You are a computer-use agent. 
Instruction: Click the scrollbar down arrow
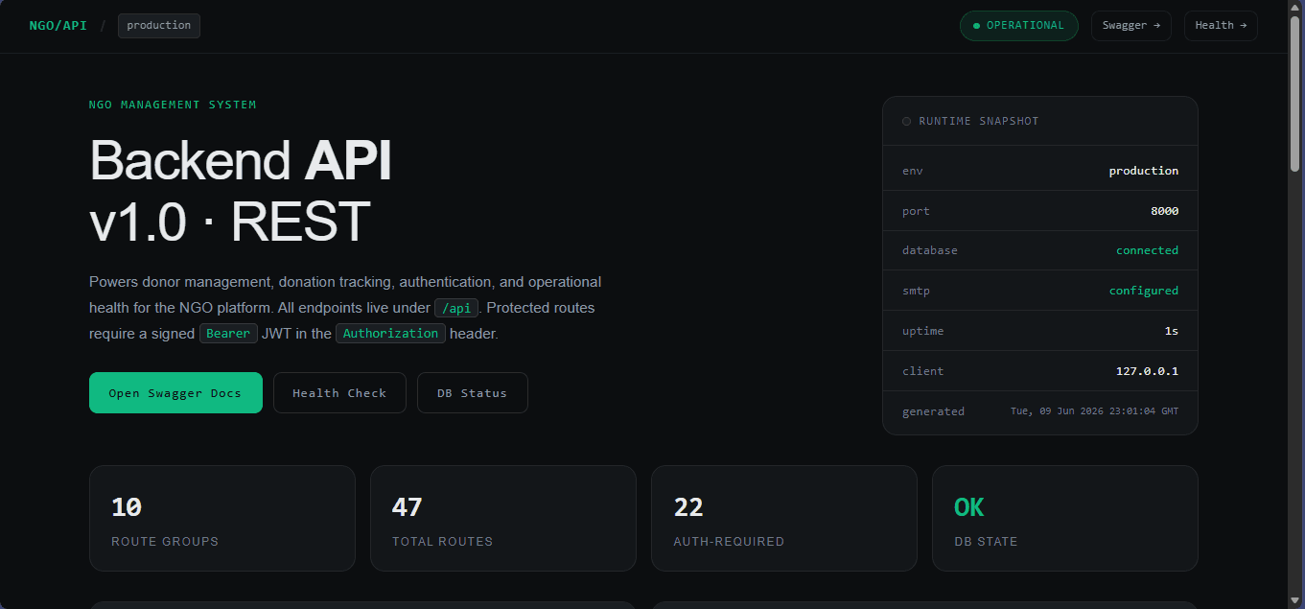coord(1296,601)
